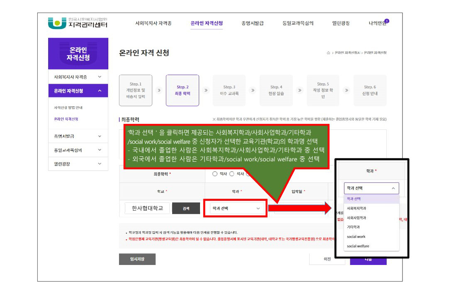Choose 기타학과 from the dropdown list

pyautogui.click(x=371, y=227)
